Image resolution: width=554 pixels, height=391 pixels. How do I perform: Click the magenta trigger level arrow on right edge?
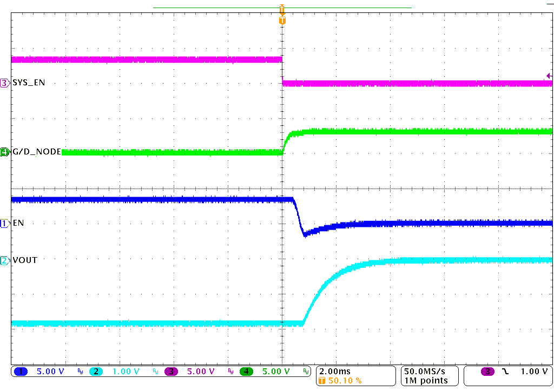tap(549, 76)
